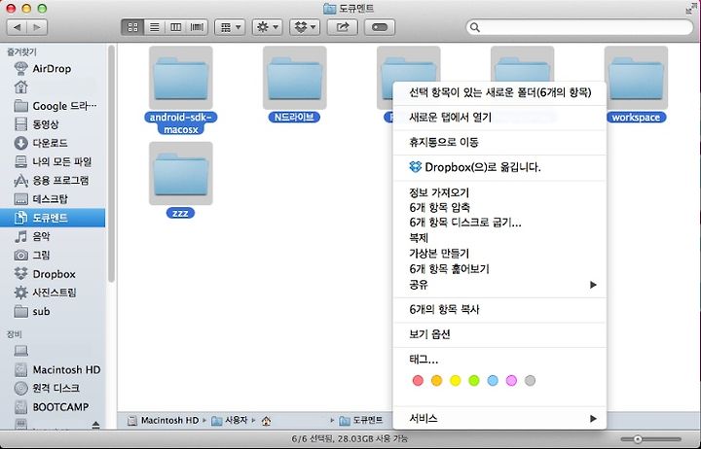Click 사용자 in the path bar
Viewport: 701px width, 449px height.
pyautogui.click(x=230, y=421)
